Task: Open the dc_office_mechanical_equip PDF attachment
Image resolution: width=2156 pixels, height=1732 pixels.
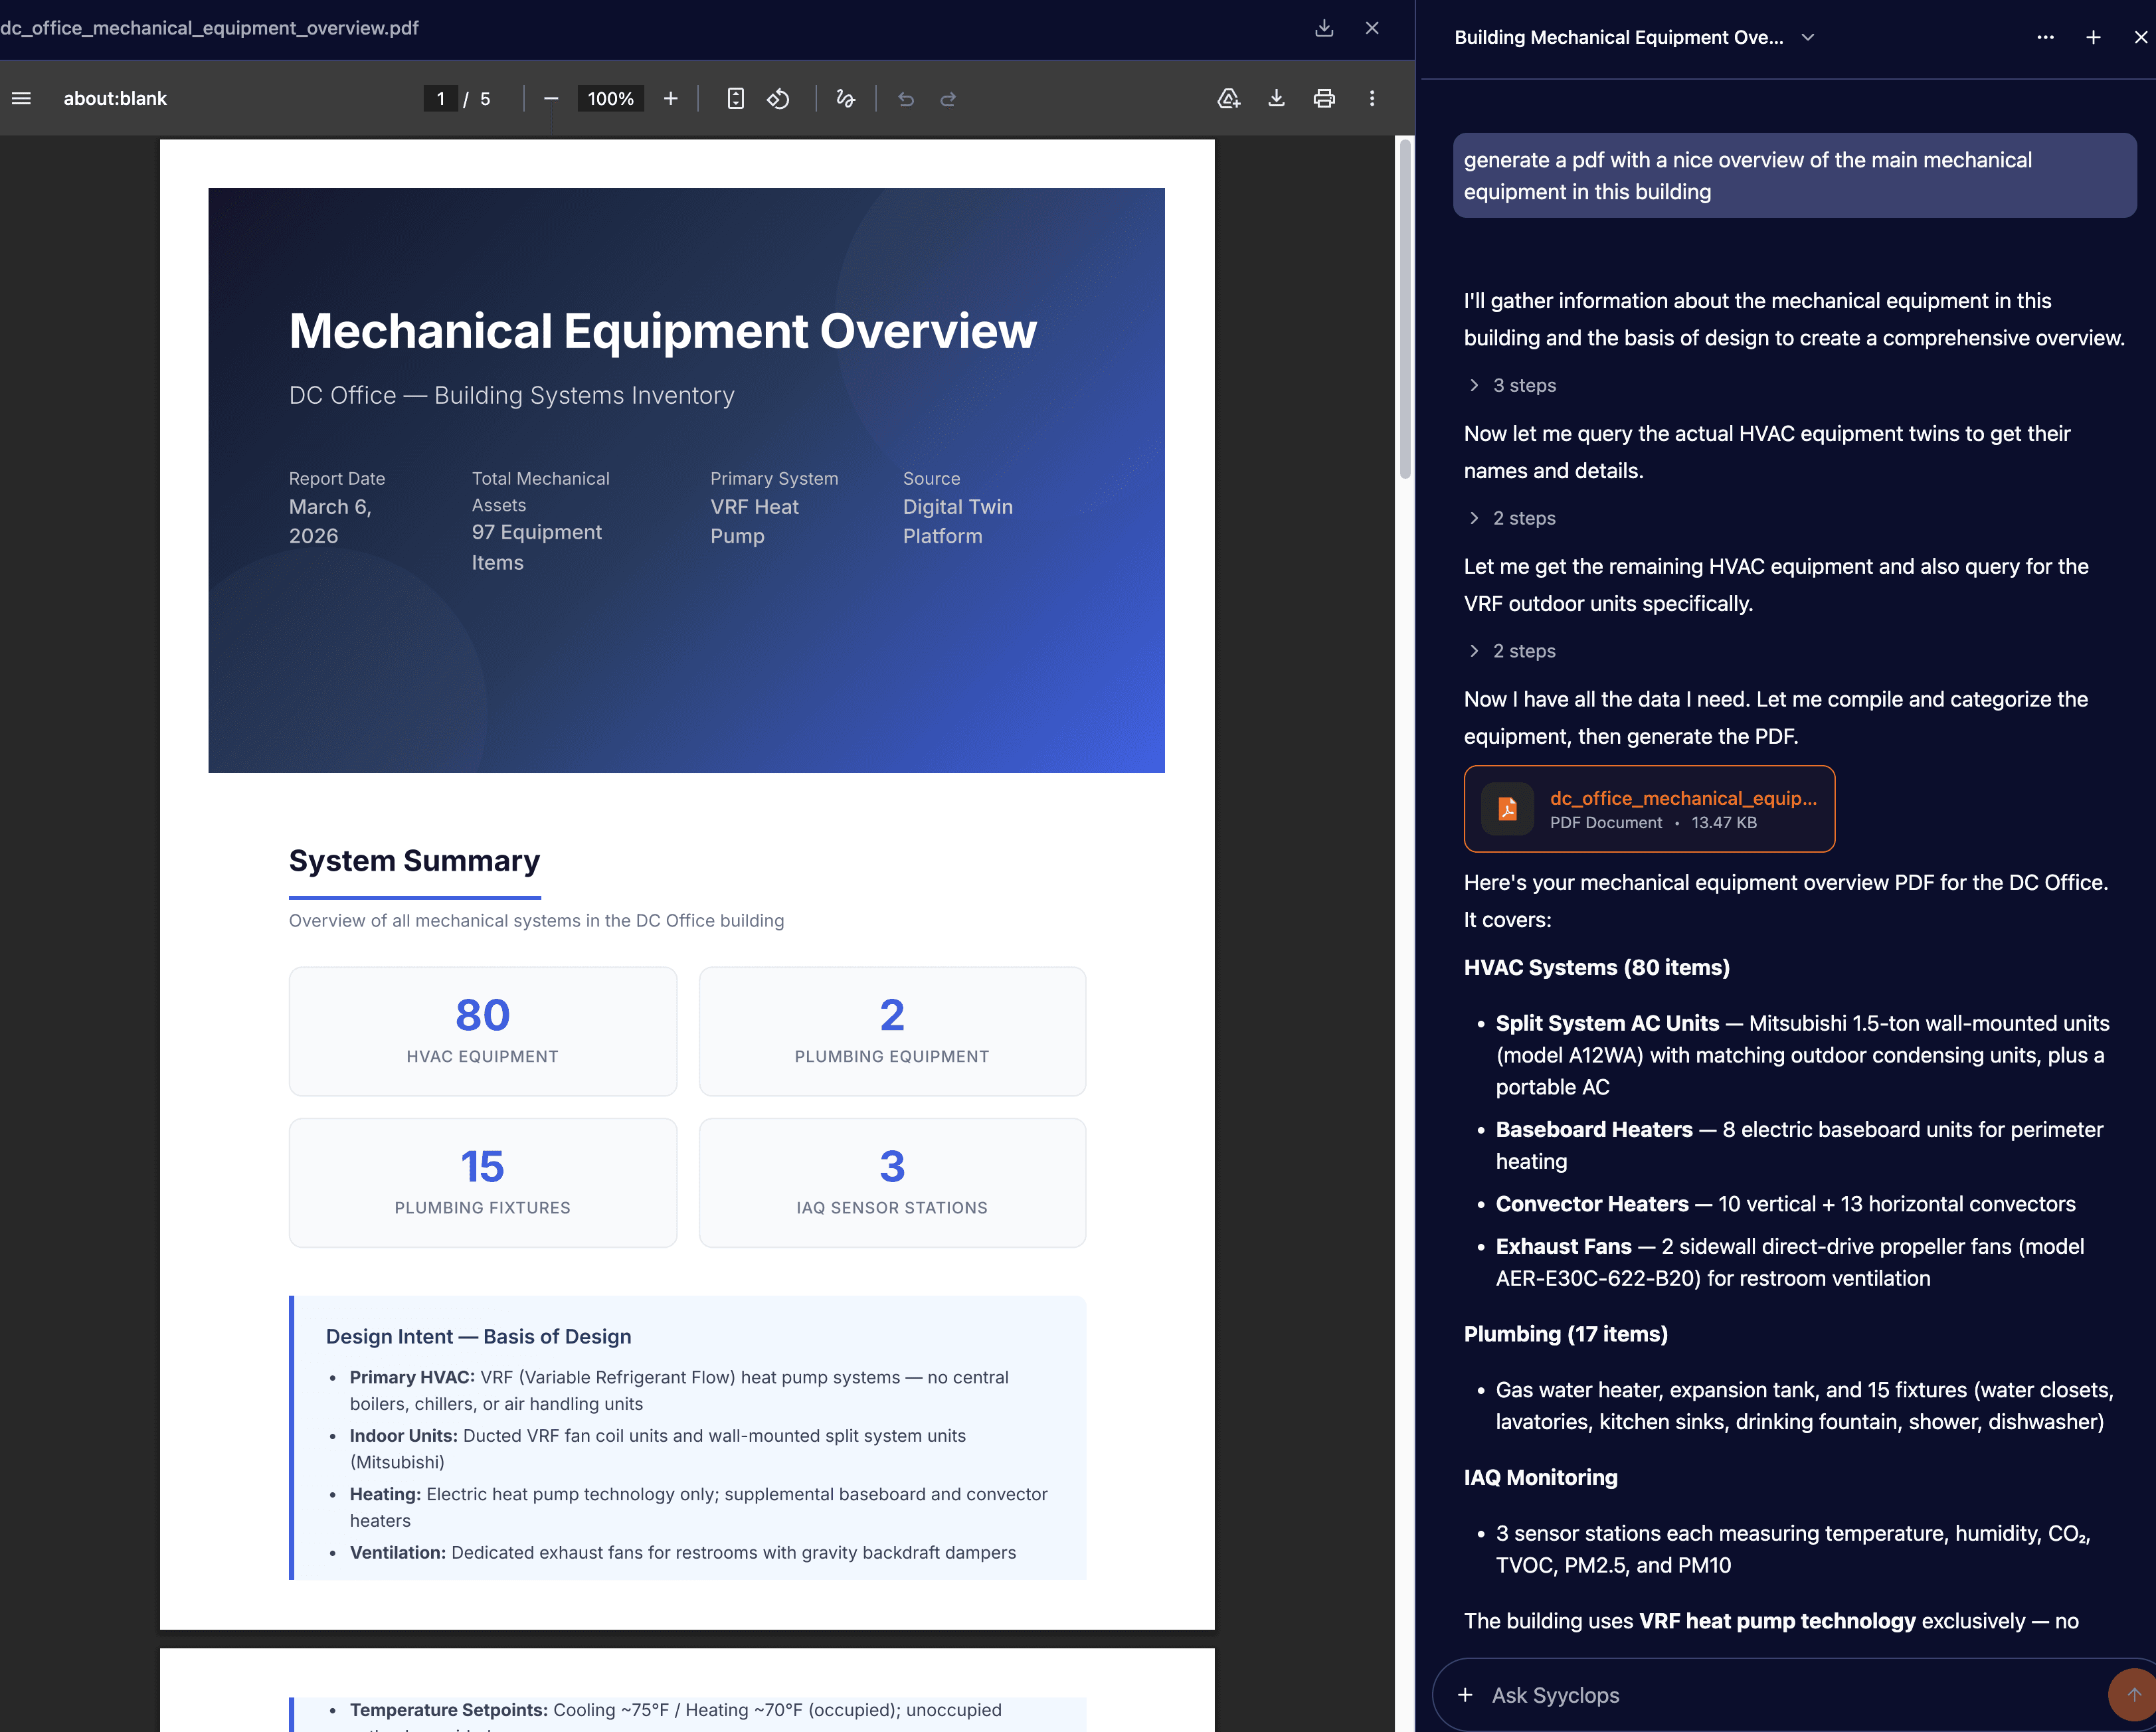Action: pos(1649,809)
